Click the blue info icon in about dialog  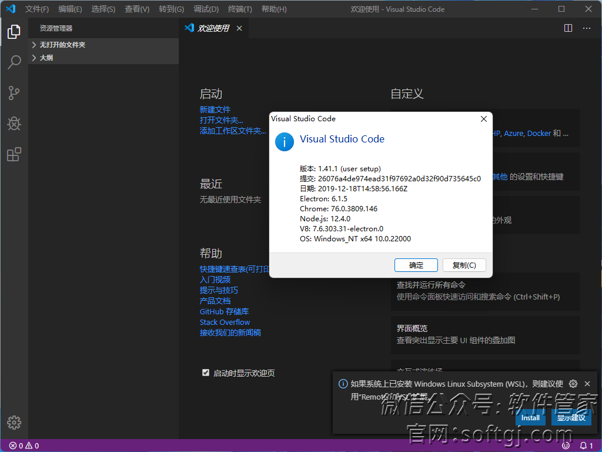point(285,142)
